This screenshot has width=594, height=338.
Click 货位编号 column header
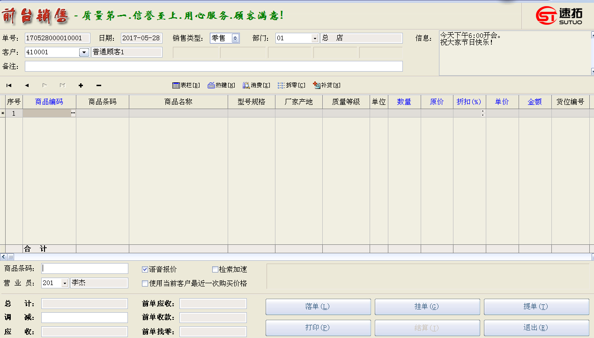pos(571,102)
